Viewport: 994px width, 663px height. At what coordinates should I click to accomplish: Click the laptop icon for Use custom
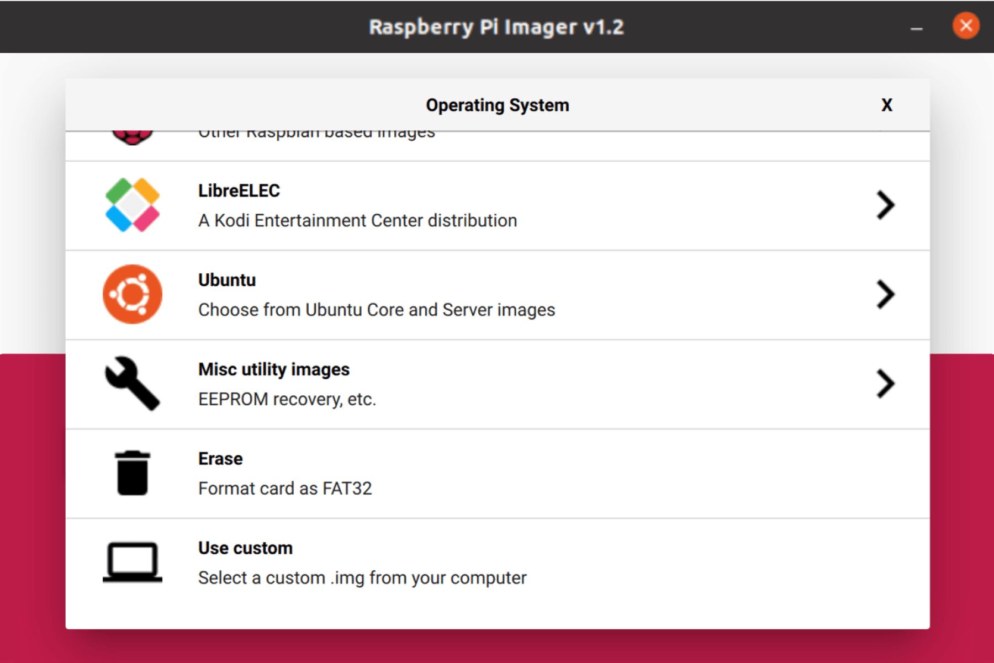133,563
